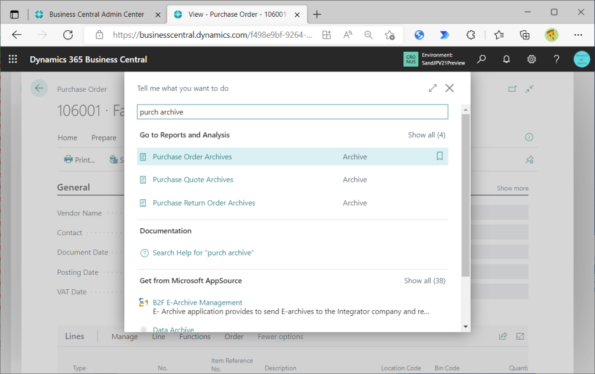This screenshot has height=374, width=595.
Task: Click the CRONUS company badge
Action: [x=411, y=59]
